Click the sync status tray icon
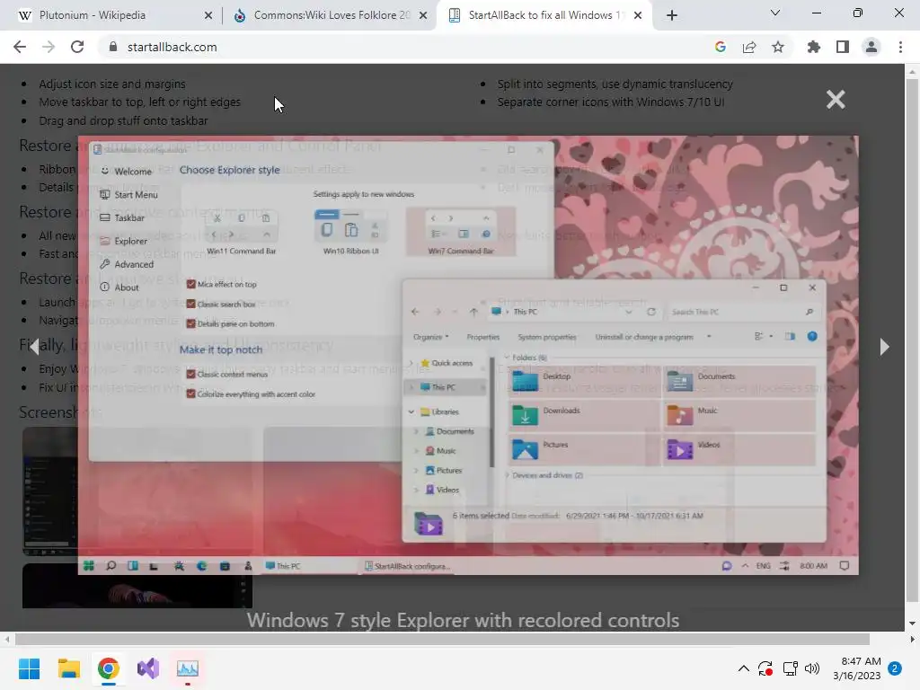The image size is (920, 690). click(765, 668)
